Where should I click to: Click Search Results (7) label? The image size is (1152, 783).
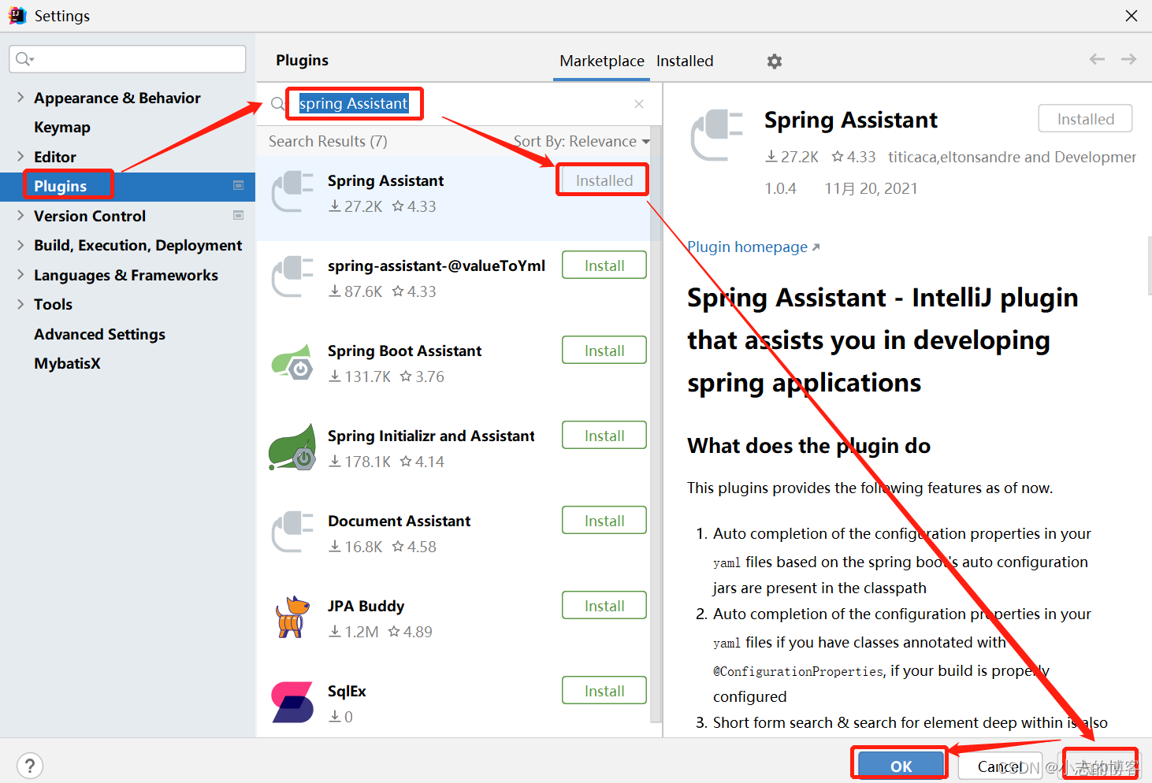(328, 142)
